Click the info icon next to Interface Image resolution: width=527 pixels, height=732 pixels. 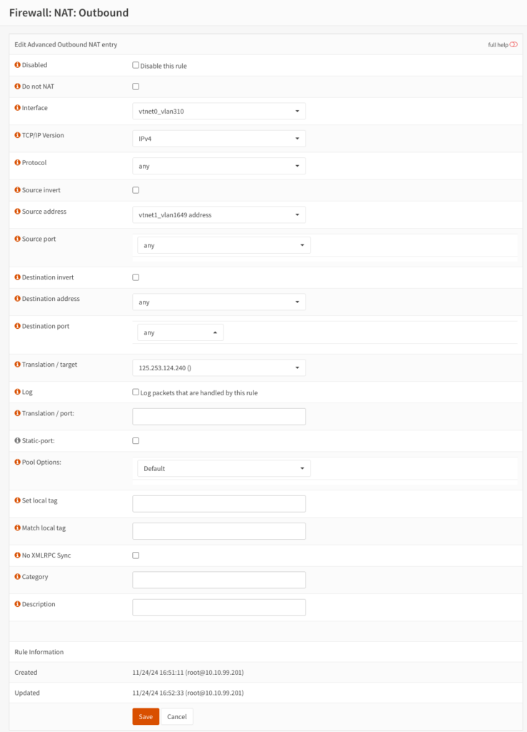coord(17,108)
